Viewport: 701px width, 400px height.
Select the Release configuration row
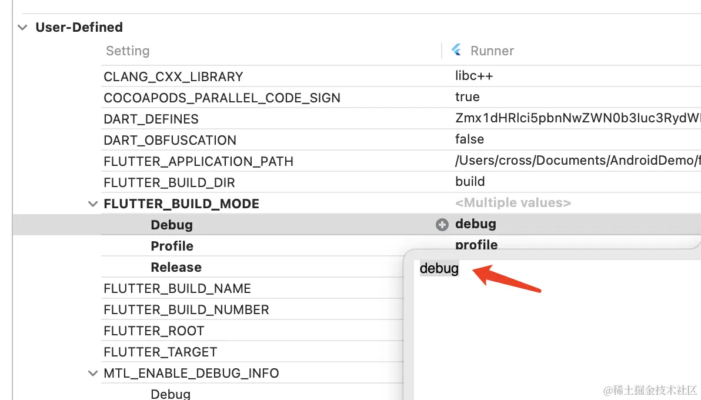coord(176,267)
